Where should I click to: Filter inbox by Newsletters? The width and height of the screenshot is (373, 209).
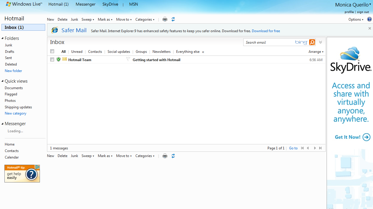pos(161,52)
